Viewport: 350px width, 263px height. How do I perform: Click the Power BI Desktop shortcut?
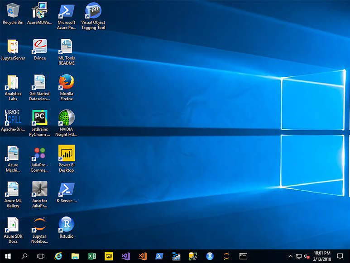pyautogui.click(x=67, y=154)
